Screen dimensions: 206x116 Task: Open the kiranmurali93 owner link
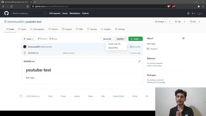pos(15,22)
